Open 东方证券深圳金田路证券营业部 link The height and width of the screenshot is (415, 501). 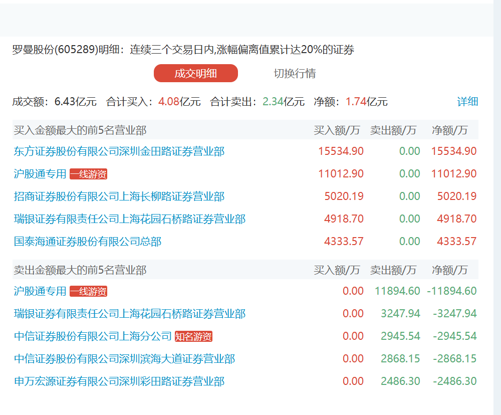pyautogui.click(x=119, y=151)
